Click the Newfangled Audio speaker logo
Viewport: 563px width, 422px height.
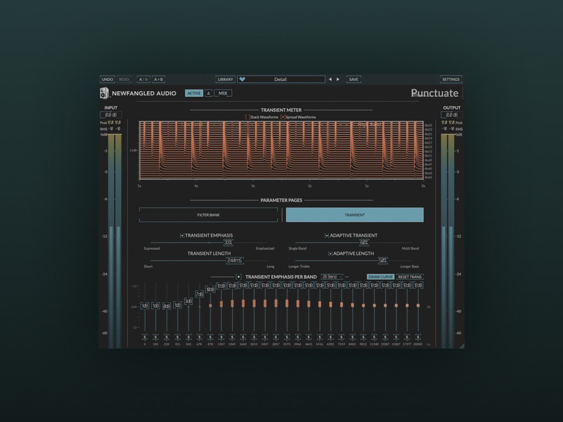(104, 93)
